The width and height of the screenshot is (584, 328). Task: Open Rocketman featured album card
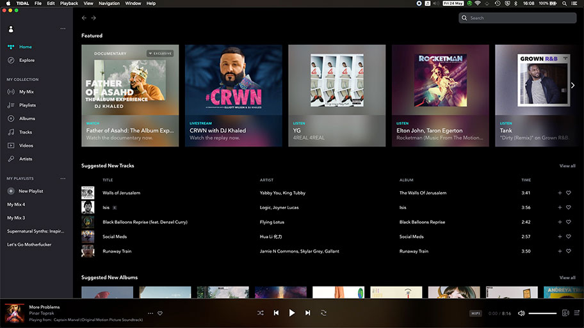[x=440, y=95]
